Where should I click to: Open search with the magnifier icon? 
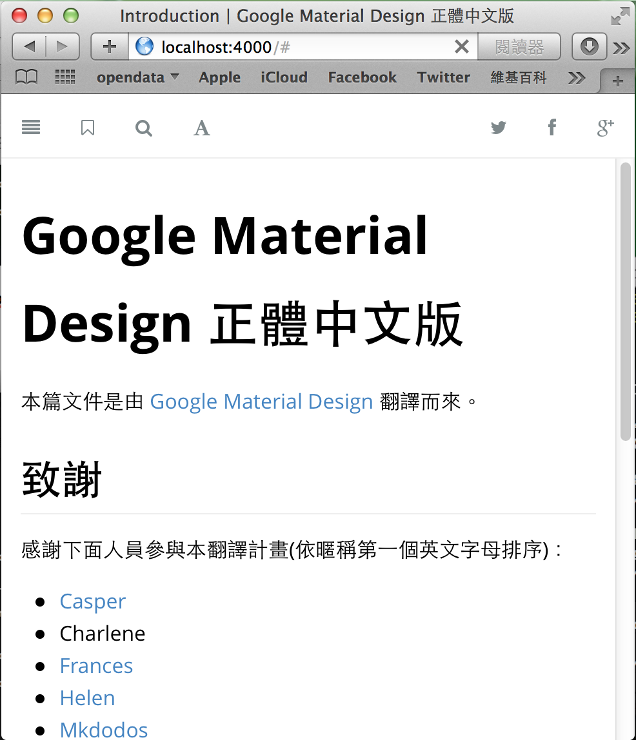[x=144, y=128]
